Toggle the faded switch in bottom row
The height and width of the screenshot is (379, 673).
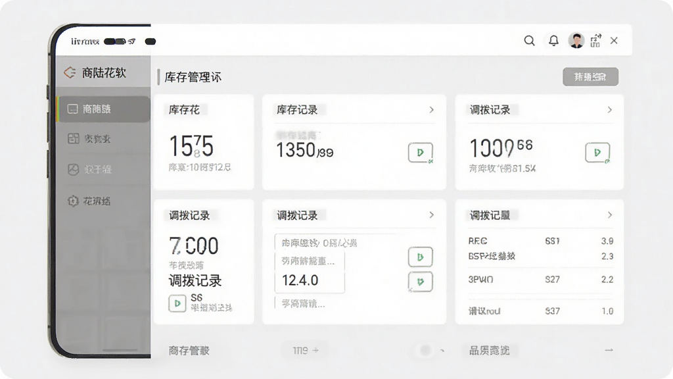click(x=426, y=350)
